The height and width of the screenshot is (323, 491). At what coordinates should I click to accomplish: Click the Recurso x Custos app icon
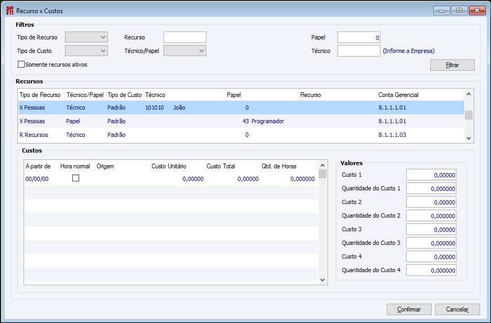click(x=10, y=10)
